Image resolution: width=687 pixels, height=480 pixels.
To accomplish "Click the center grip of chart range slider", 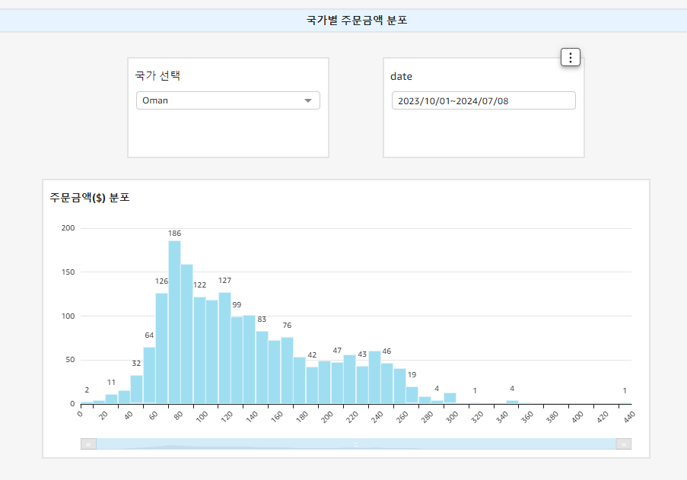I will click(356, 444).
